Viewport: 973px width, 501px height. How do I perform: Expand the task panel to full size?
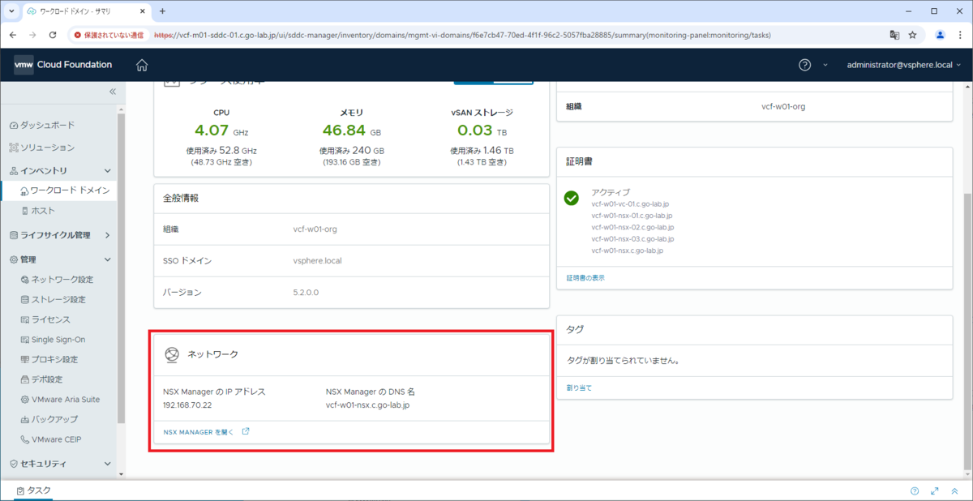[935, 491]
